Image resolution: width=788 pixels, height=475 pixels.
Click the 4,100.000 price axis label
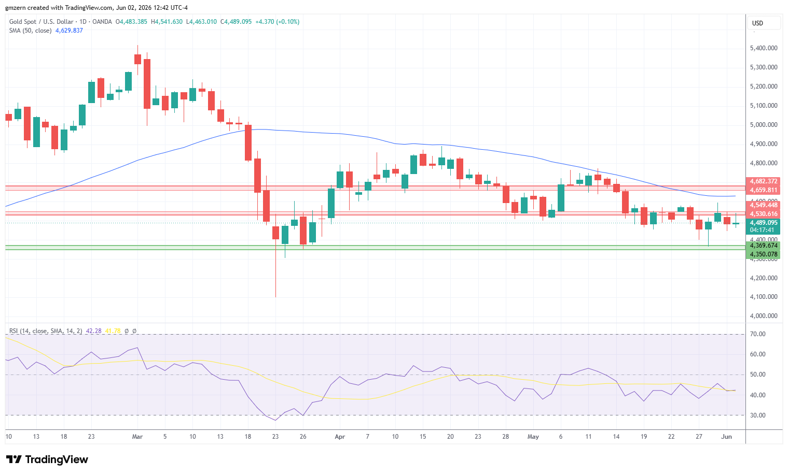[764, 297]
